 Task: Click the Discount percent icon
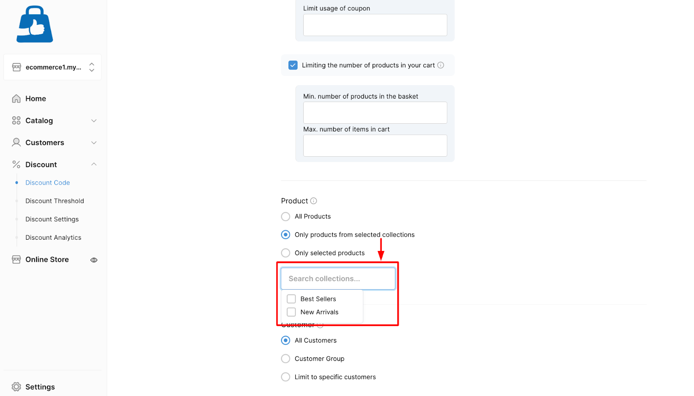coord(16,164)
